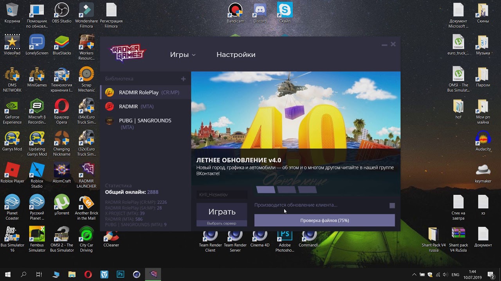501x281 pixels.
Task: Open the notification center icon
Action: click(491, 275)
